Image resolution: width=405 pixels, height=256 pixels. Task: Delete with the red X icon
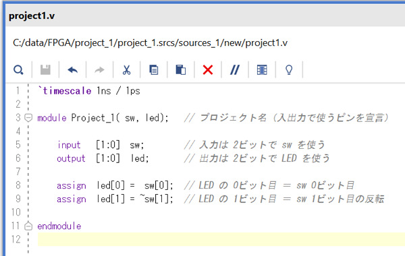(x=208, y=70)
